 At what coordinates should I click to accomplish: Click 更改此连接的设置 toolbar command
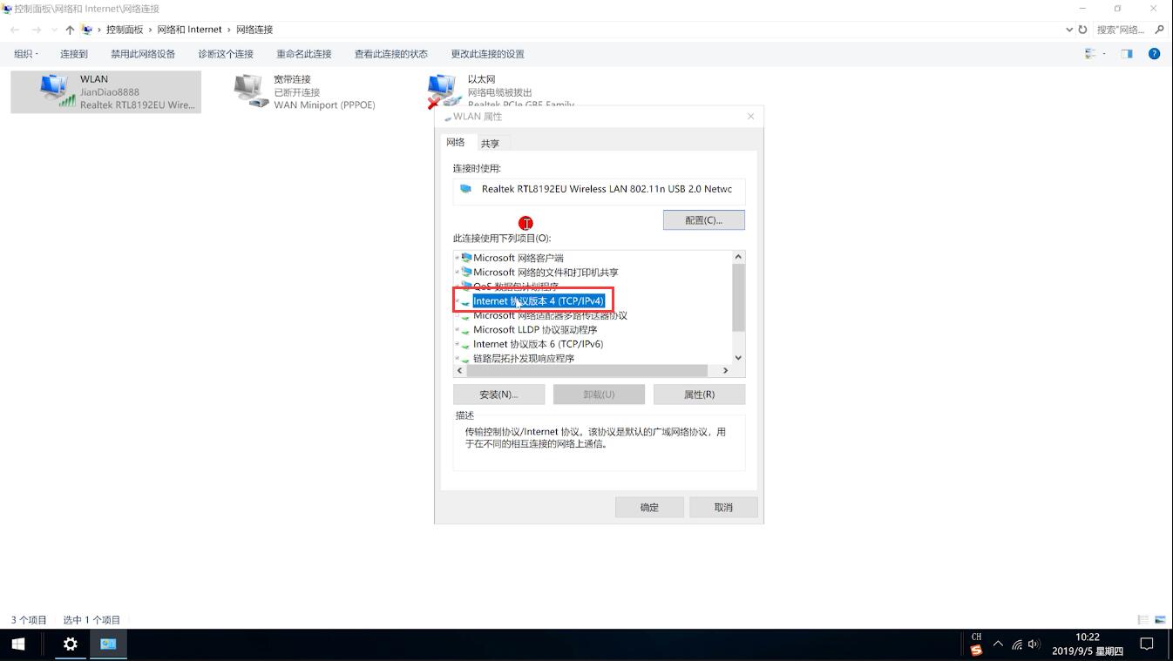point(488,54)
